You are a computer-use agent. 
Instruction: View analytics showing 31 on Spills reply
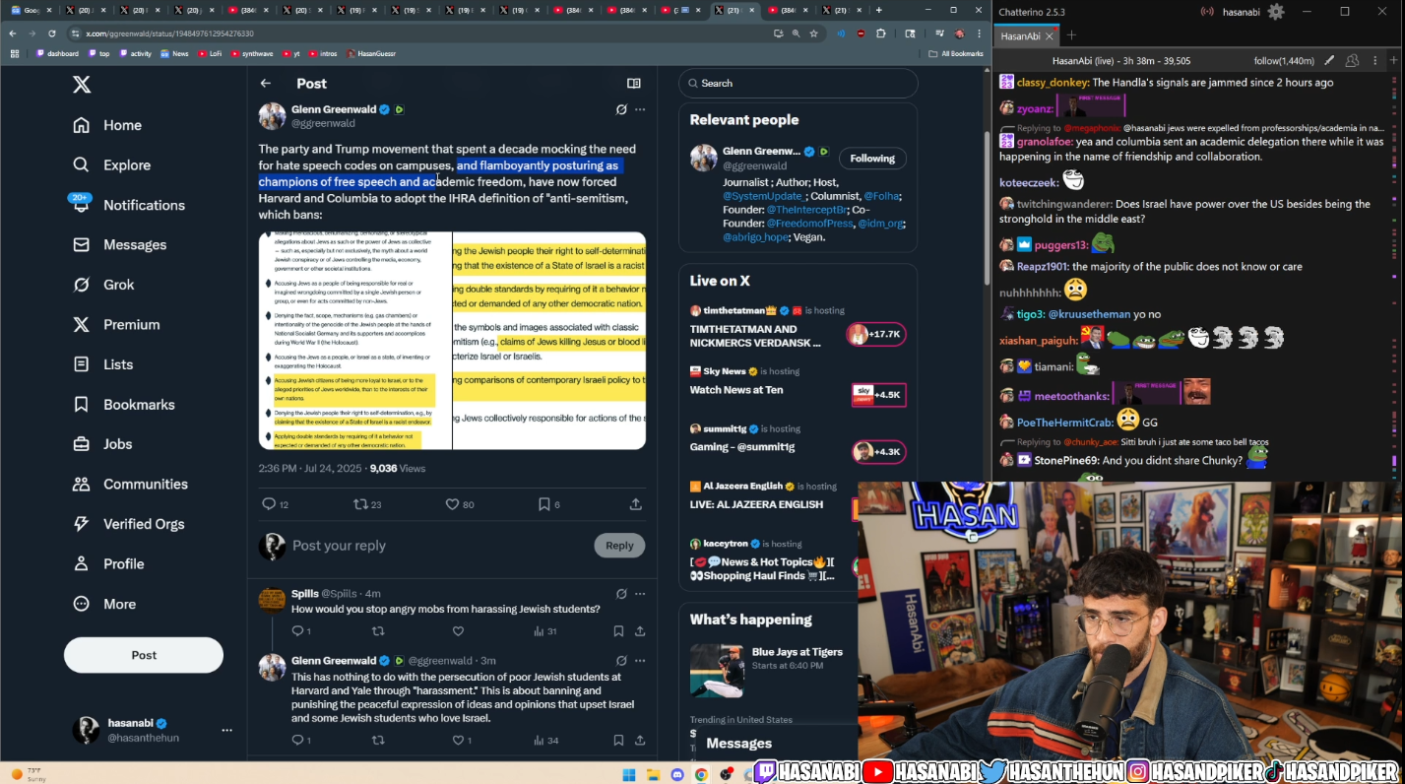pyautogui.click(x=545, y=631)
